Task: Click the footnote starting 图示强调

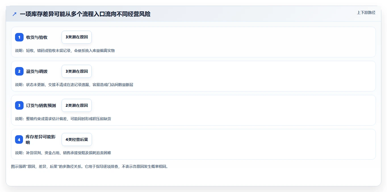Action: tap(89, 167)
